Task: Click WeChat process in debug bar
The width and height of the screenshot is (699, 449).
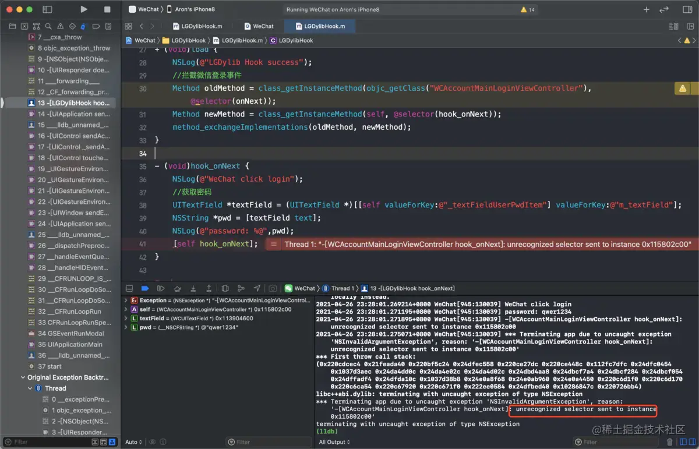Action: (299, 288)
